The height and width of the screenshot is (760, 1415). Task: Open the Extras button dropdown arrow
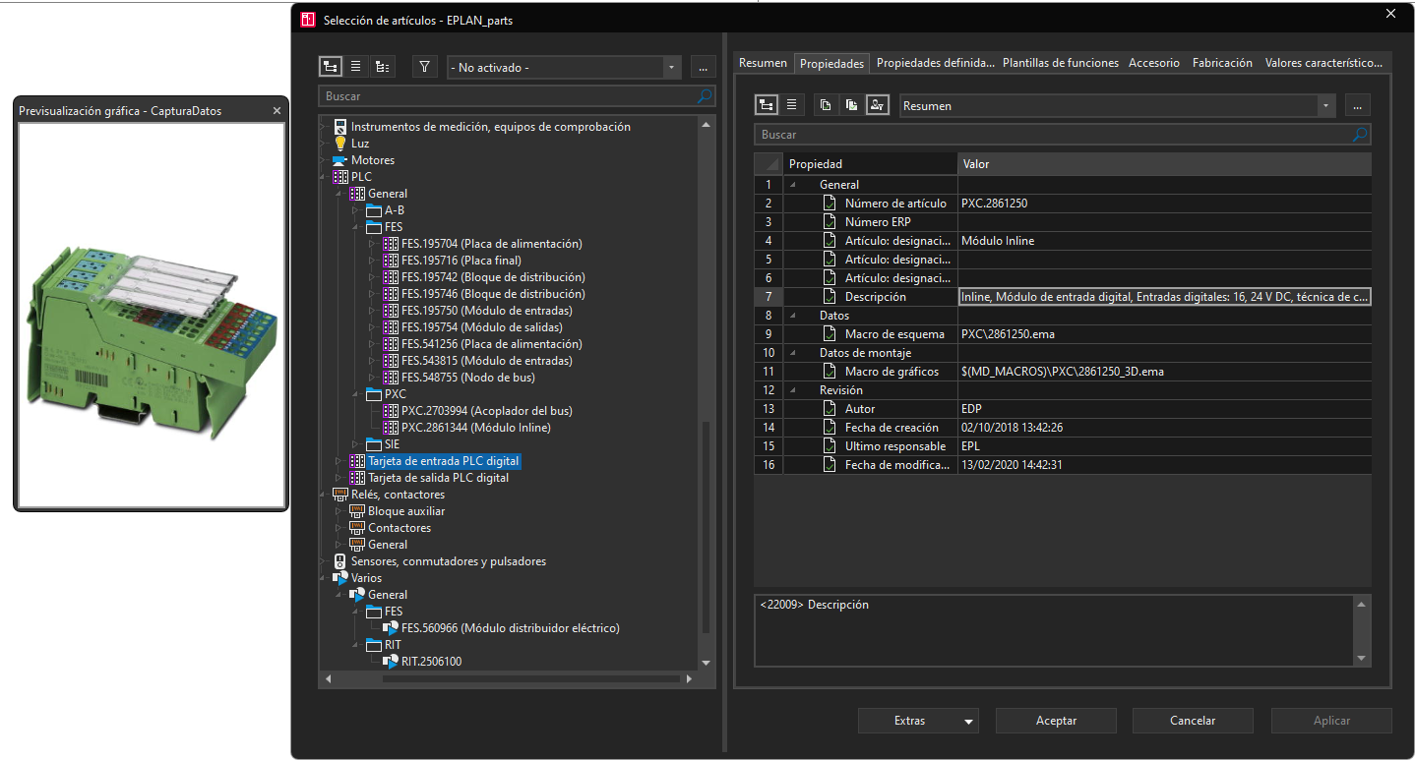(x=969, y=722)
